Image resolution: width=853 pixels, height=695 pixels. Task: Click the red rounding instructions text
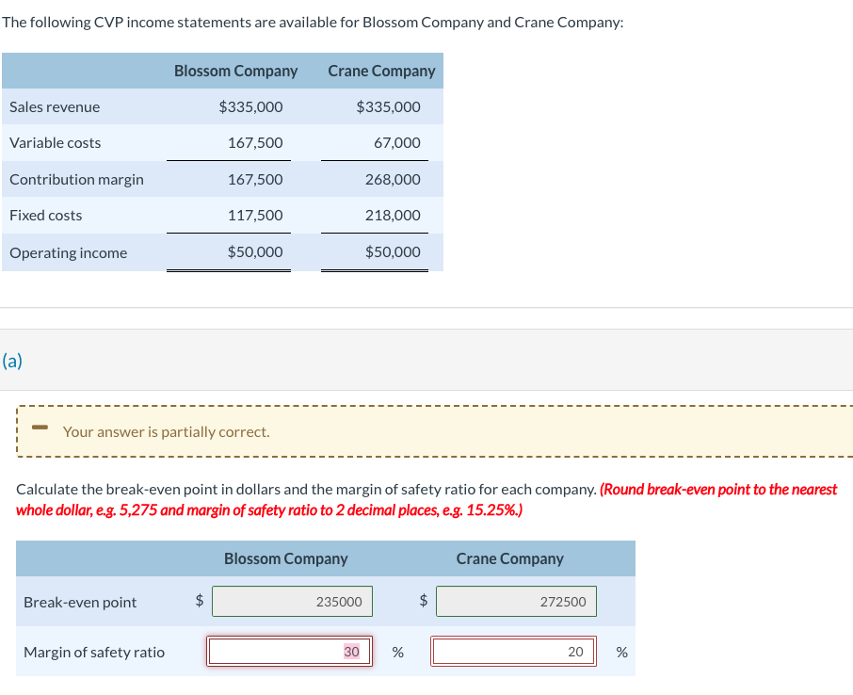coord(426,500)
